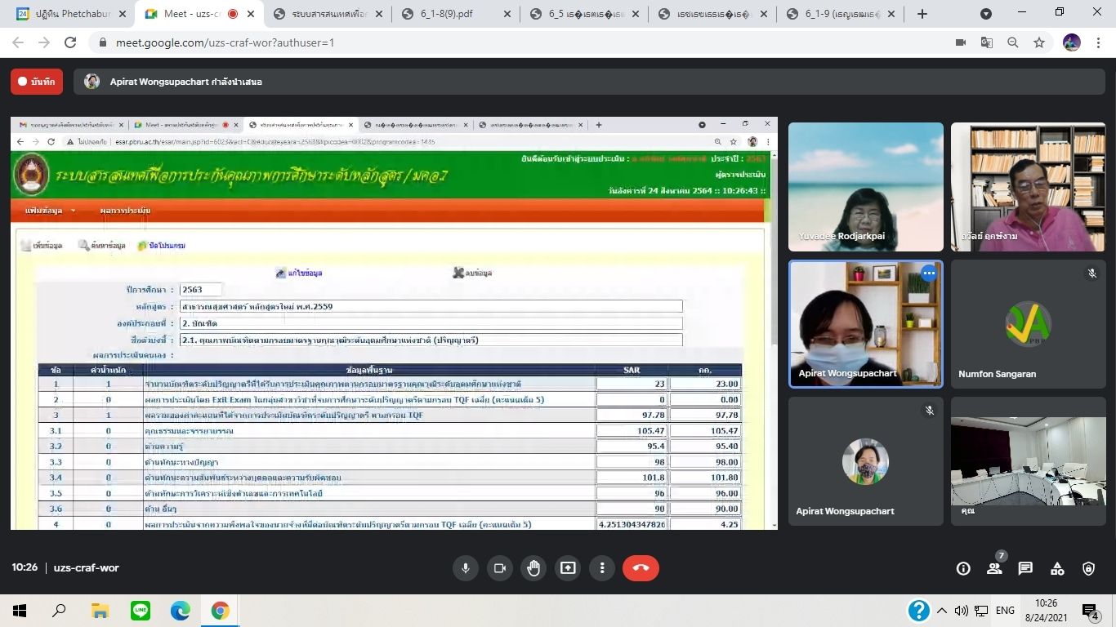The width and height of the screenshot is (1116, 627).
Task: Open meeting details info icon
Action: point(963,569)
